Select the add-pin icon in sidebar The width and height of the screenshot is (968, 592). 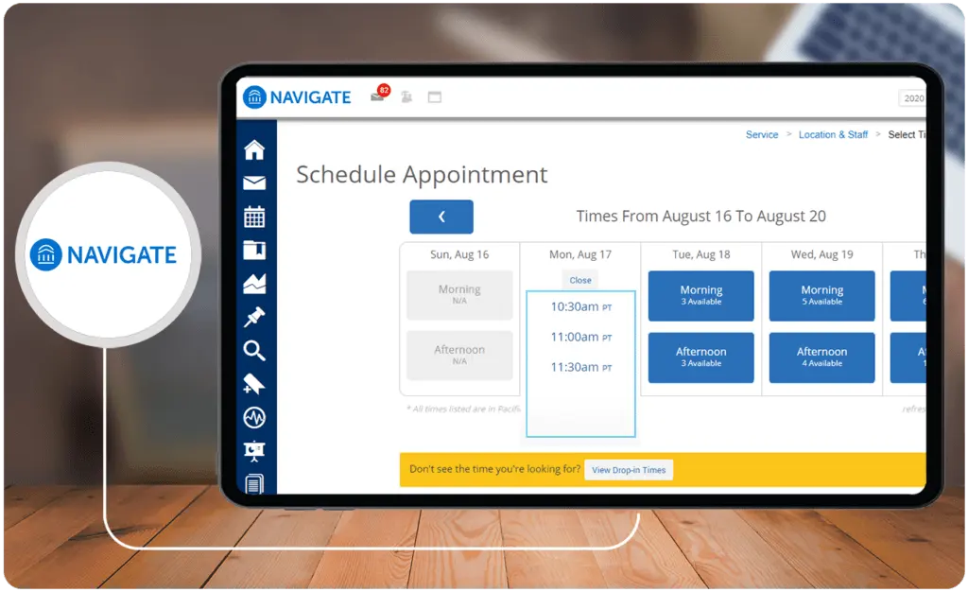click(x=254, y=384)
